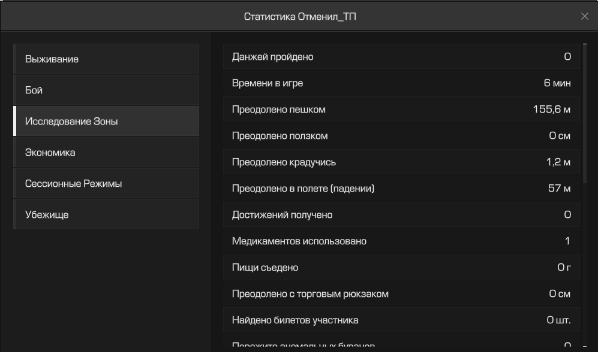Viewport: 598px width, 352px height.
Task: Click the Преодолено пешком label
Action: click(279, 110)
